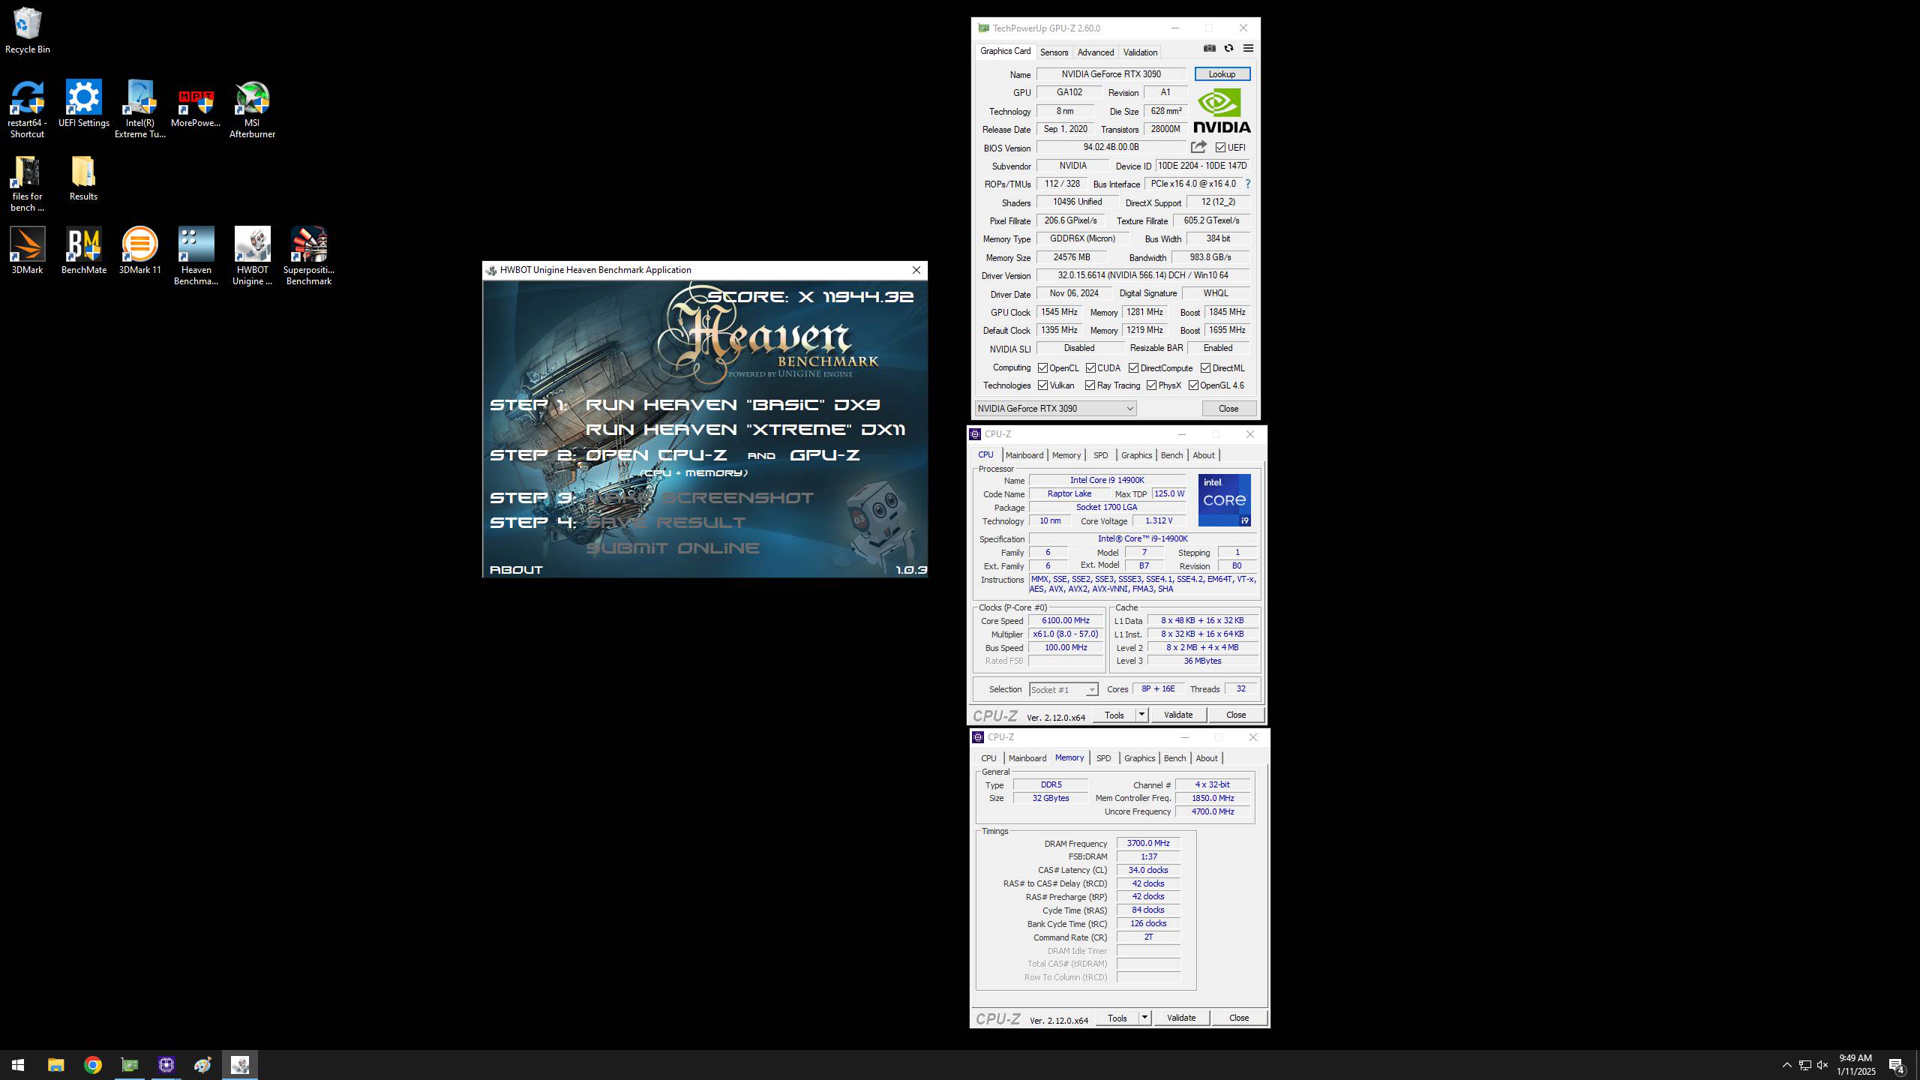Show hidden system tray icons

click(x=1786, y=1065)
